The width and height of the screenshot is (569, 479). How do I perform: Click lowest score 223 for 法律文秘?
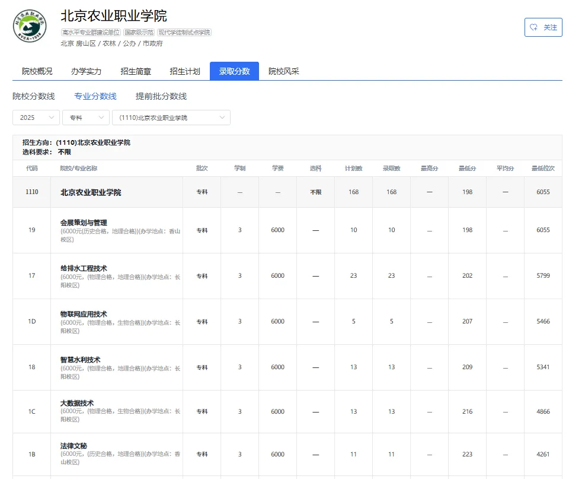tap(468, 454)
